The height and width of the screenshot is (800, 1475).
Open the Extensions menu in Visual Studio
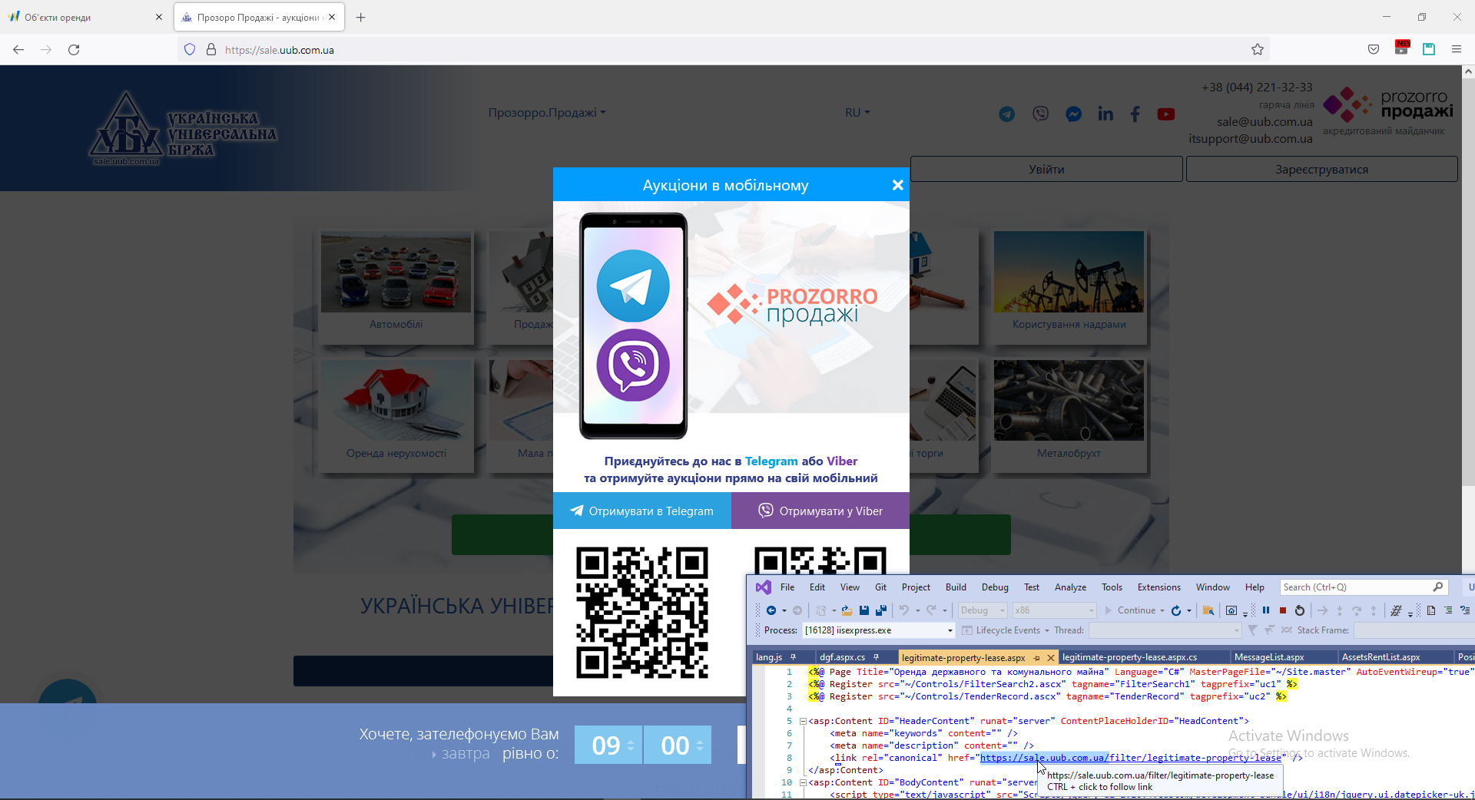coord(1159,587)
